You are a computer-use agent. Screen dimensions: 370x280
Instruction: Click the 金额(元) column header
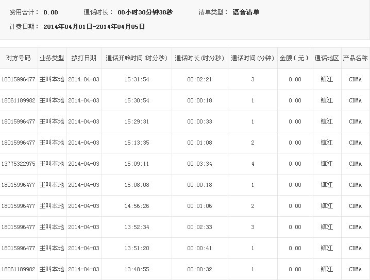[294, 58]
